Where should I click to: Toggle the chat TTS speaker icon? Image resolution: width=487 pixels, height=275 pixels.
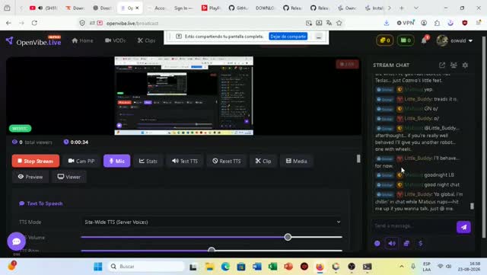click(392, 243)
